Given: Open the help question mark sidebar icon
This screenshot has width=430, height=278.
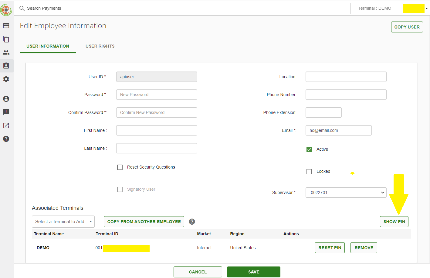Looking at the screenshot, I should tap(6, 139).
